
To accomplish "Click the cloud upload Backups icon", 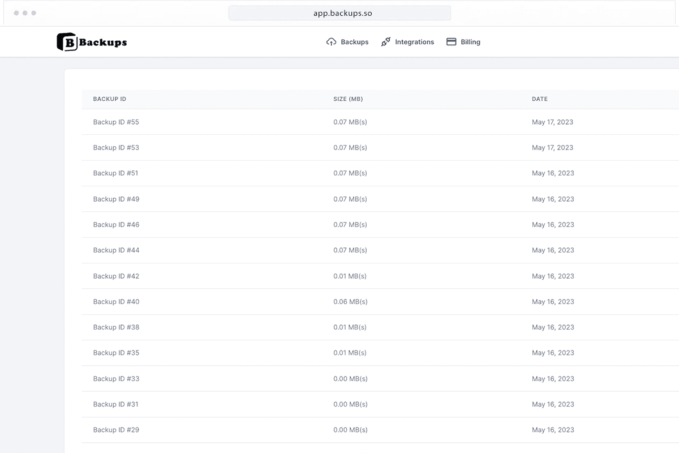I will click(332, 42).
